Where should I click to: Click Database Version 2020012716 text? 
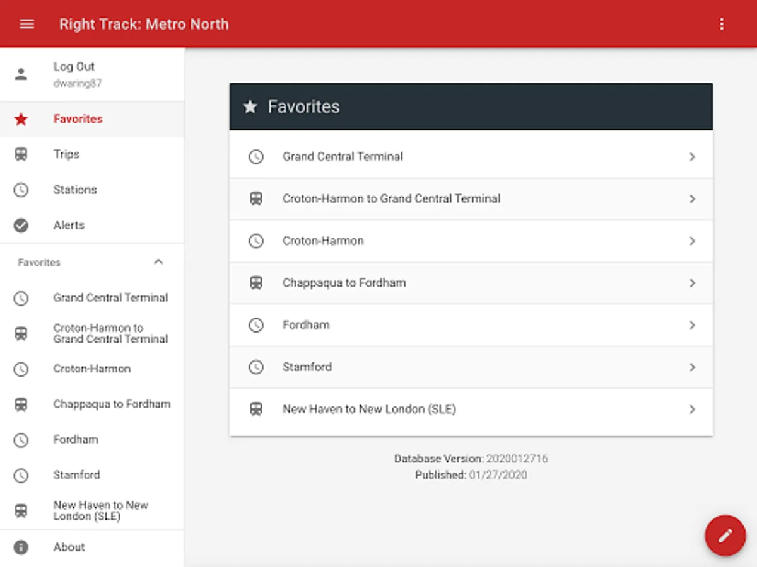(x=471, y=459)
